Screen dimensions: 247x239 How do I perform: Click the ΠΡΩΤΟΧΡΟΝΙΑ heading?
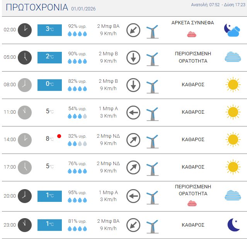click(x=37, y=8)
